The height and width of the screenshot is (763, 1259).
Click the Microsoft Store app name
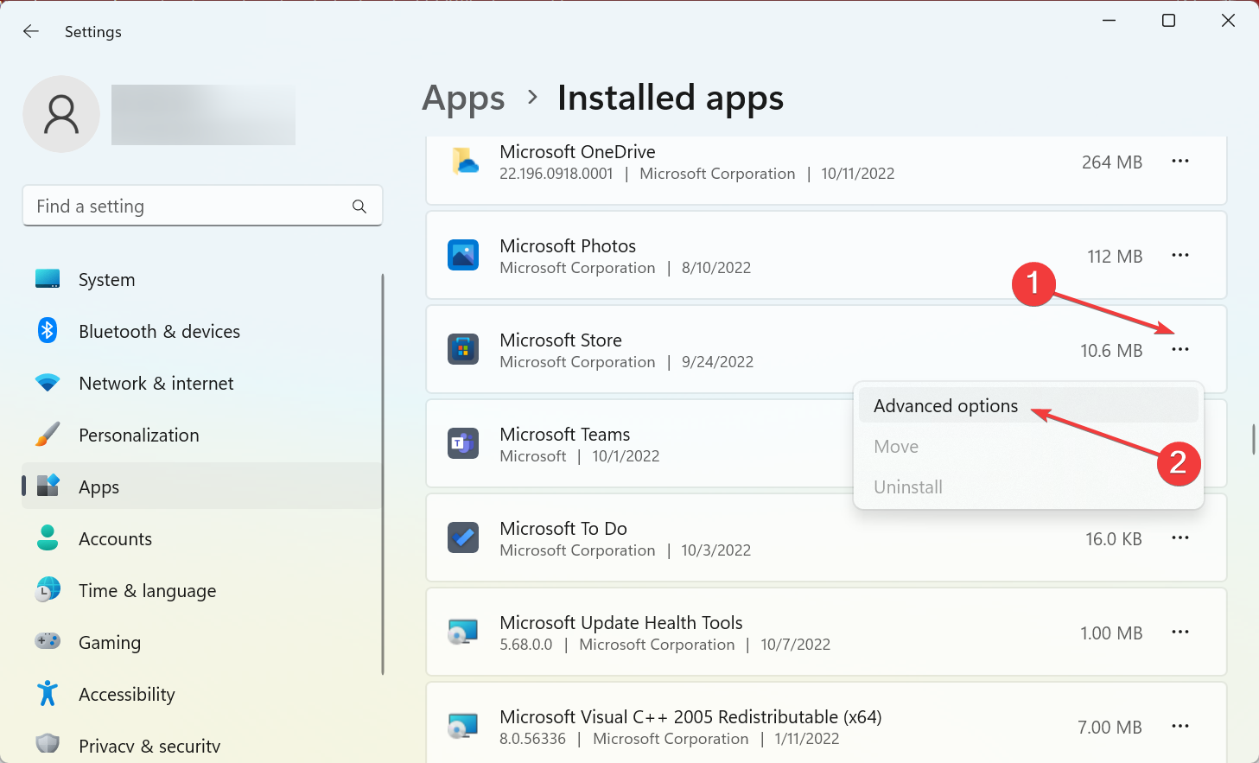point(561,340)
